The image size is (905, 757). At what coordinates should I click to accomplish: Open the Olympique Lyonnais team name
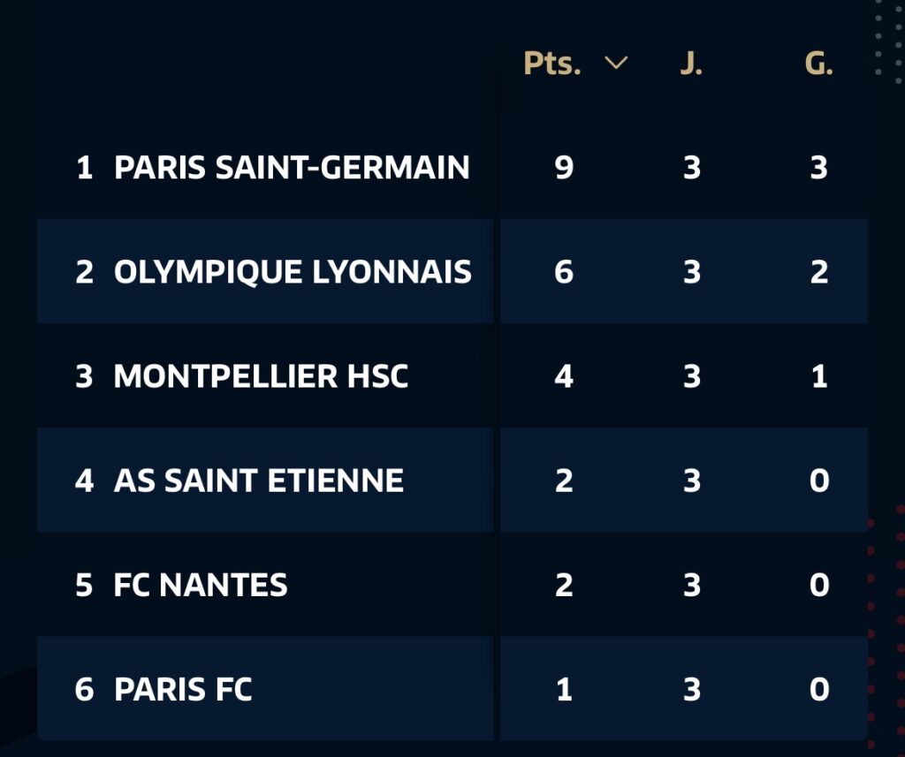[x=293, y=271]
